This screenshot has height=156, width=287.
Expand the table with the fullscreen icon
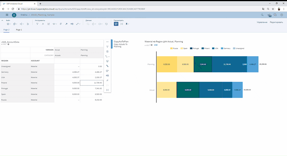coord(107,90)
